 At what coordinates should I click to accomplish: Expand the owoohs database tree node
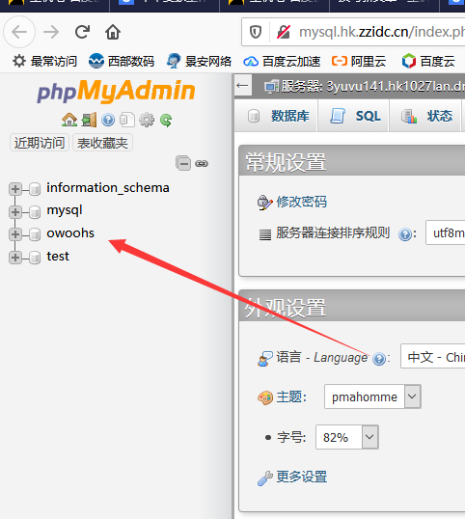click(14, 234)
